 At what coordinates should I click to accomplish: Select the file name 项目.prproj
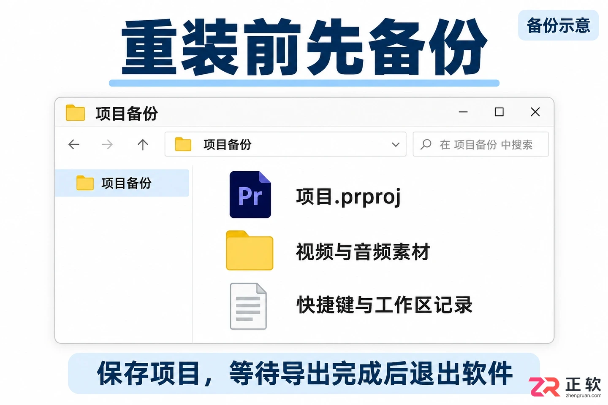348,197
